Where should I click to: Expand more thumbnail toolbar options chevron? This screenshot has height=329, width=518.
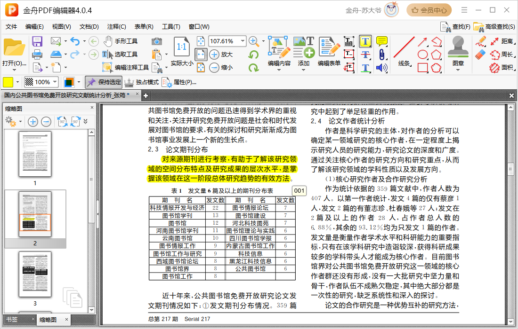tap(86, 122)
